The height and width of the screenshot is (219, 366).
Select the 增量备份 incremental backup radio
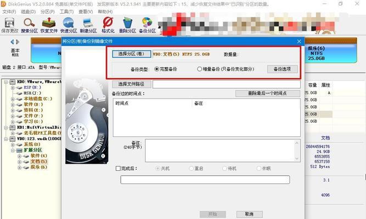(x=199, y=69)
